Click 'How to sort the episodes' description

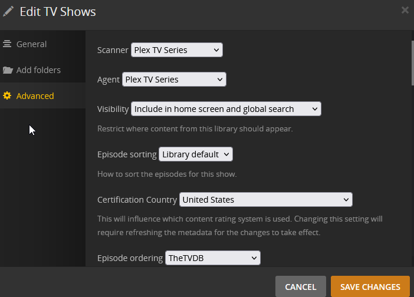(167, 174)
